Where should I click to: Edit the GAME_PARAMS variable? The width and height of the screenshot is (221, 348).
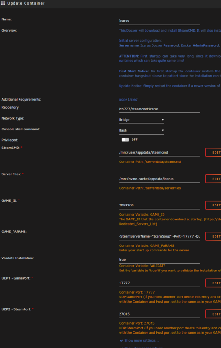point(213,236)
